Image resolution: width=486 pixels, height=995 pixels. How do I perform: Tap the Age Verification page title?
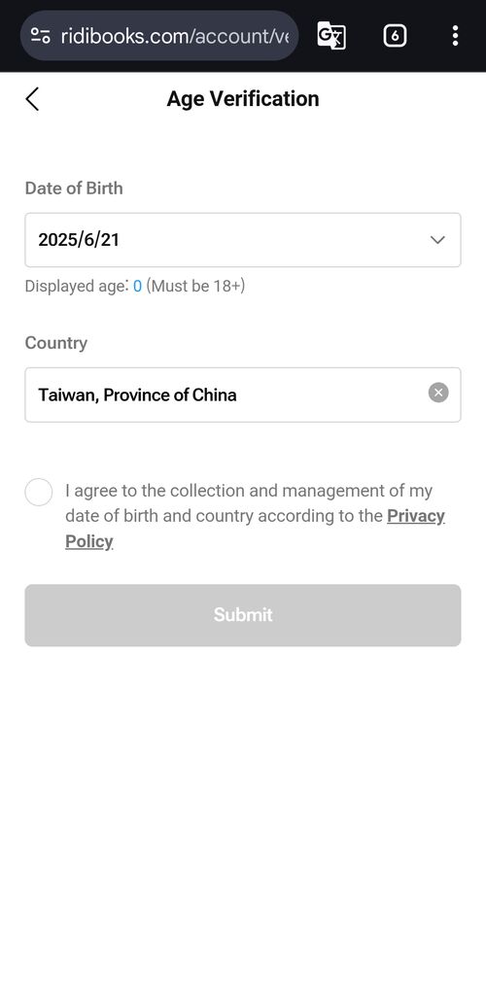point(243,99)
